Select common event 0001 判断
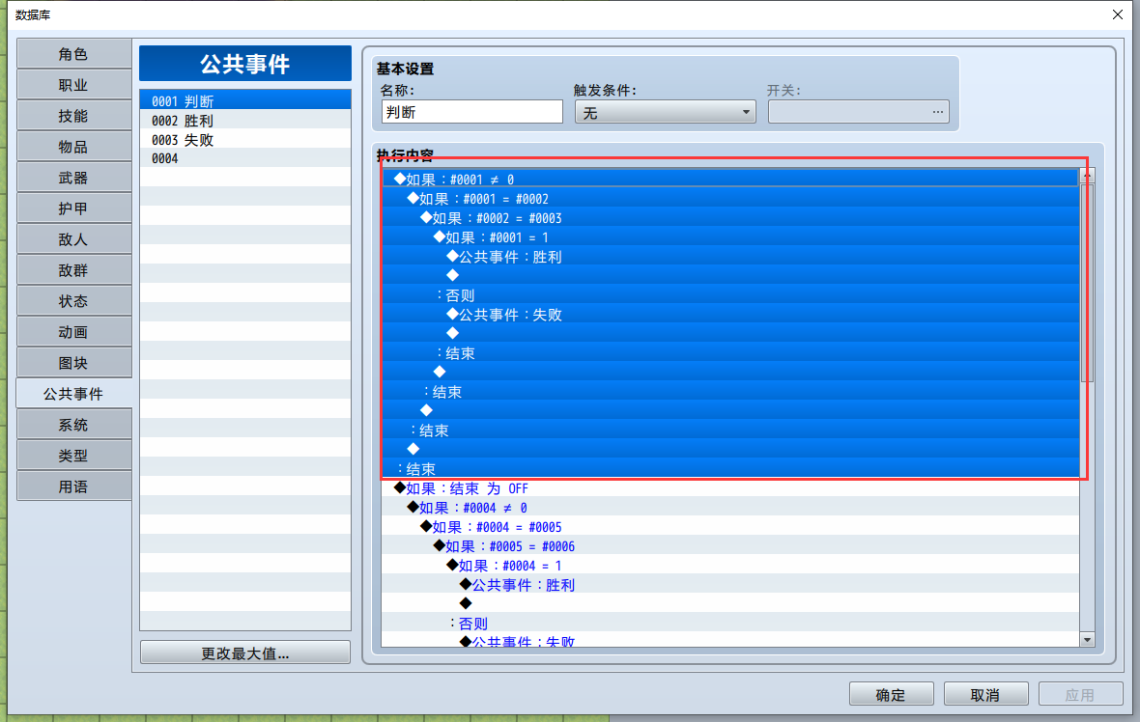 (245, 101)
